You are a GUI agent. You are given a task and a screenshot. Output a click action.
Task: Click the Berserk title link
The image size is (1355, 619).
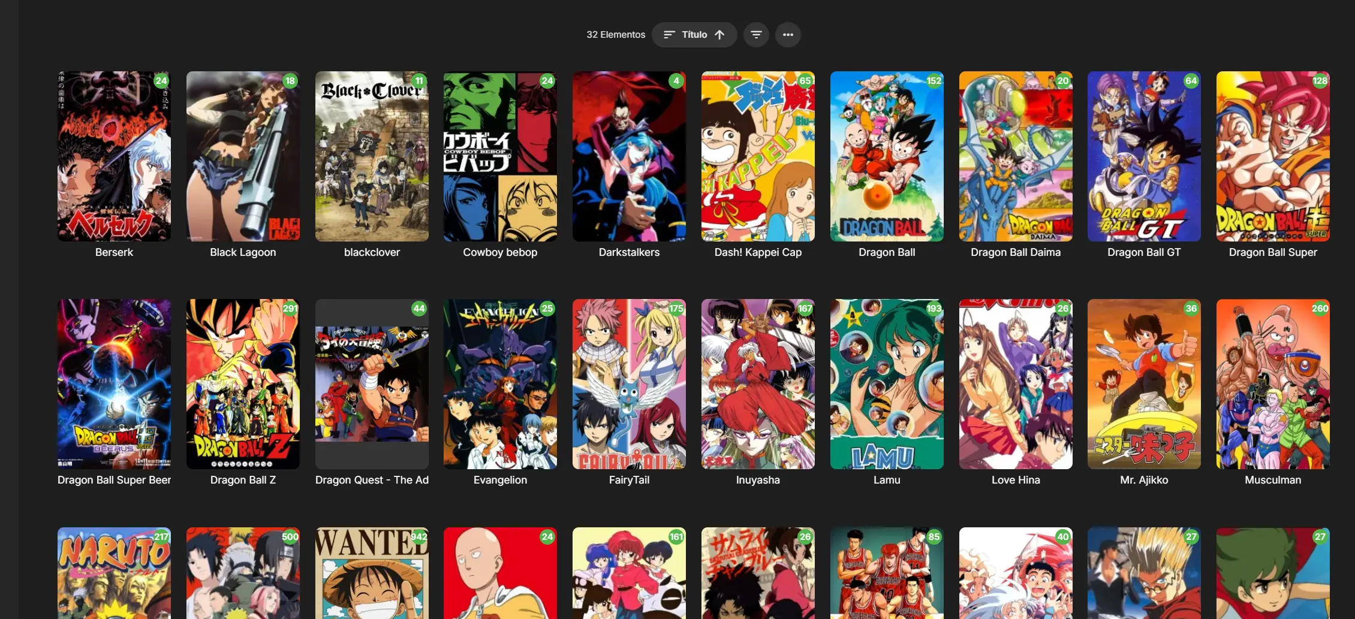pyautogui.click(x=114, y=252)
